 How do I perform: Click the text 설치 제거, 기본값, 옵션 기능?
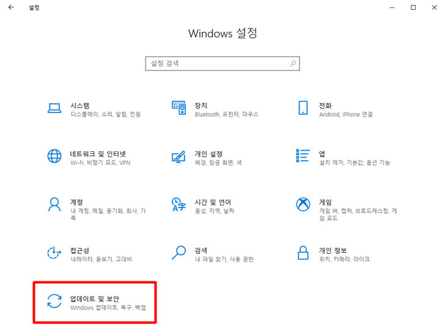click(x=355, y=162)
